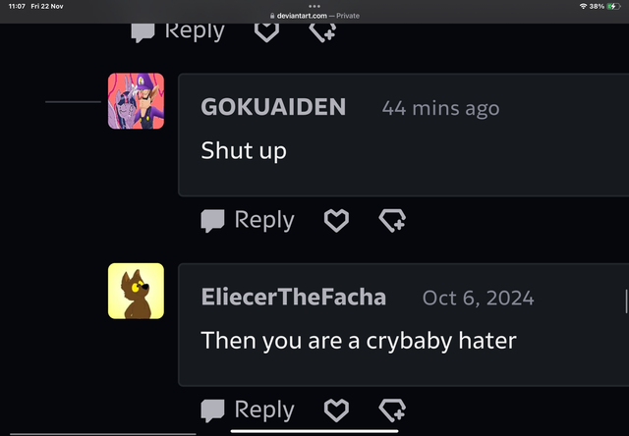Open the "44 mins ago" comment permalink
629x436 pixels.
point(440,108)
